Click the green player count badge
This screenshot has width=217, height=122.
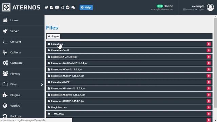click(160, 6)
